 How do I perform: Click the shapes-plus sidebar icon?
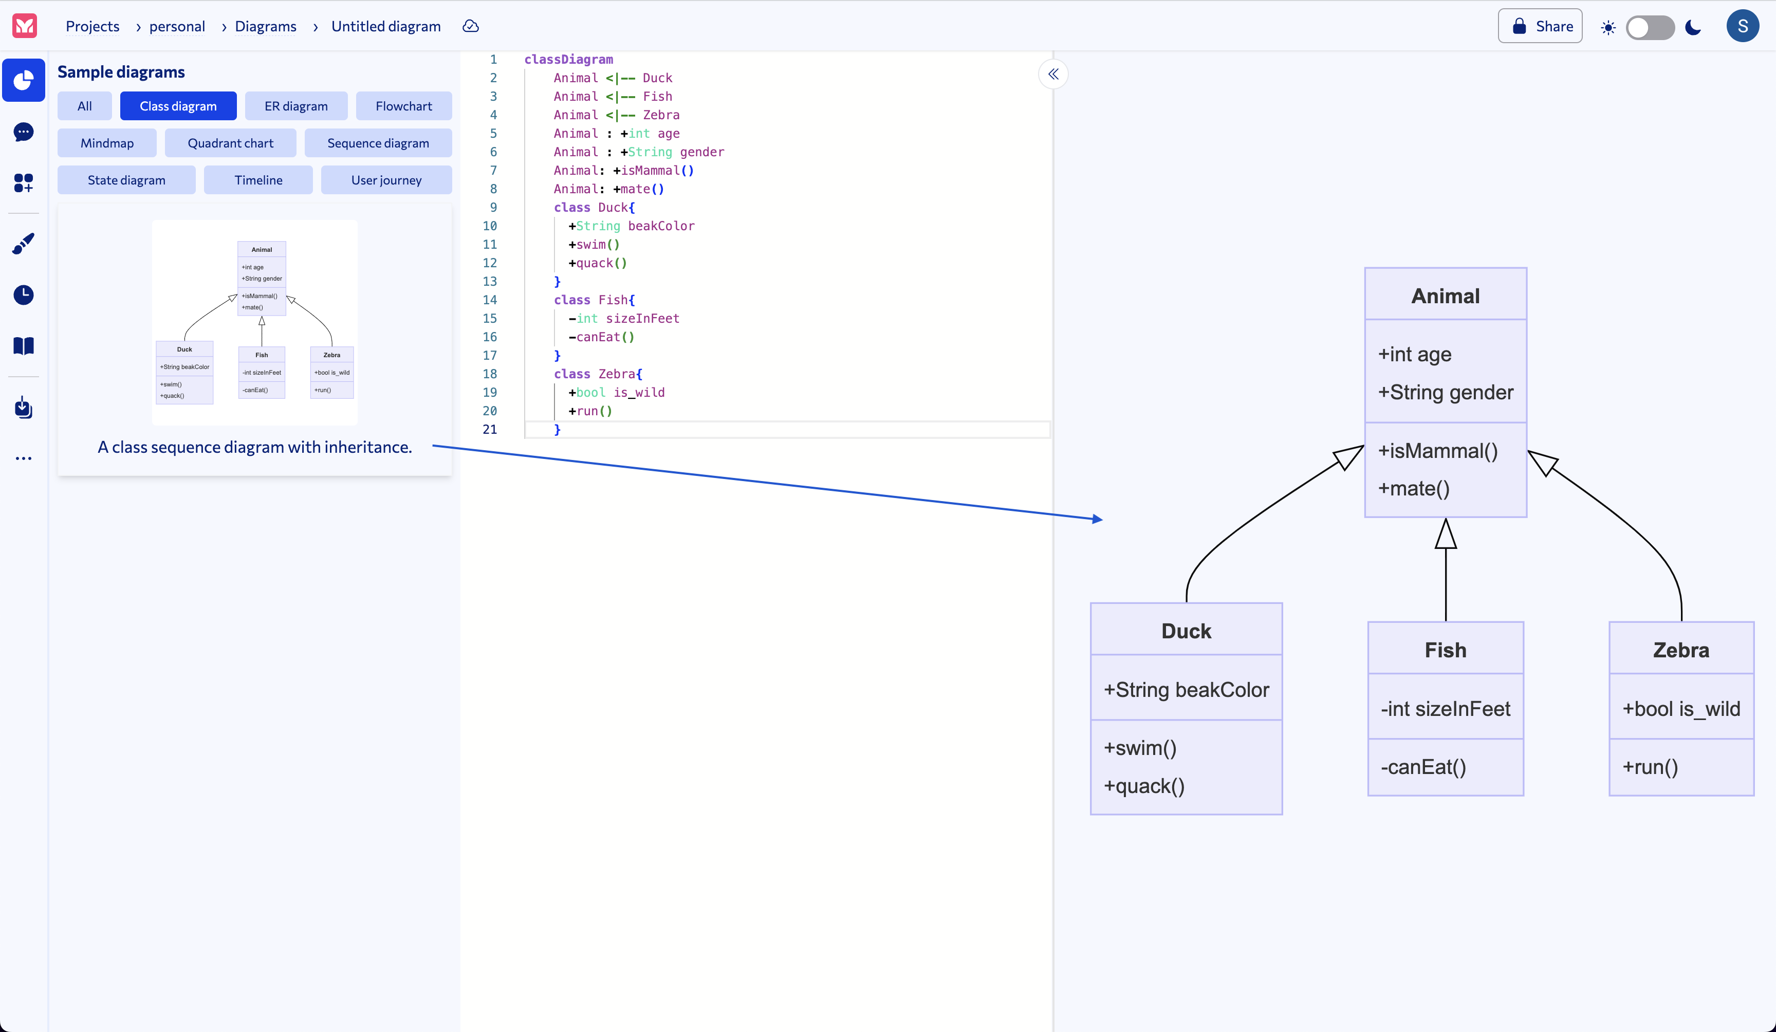[x=23, y=183]
